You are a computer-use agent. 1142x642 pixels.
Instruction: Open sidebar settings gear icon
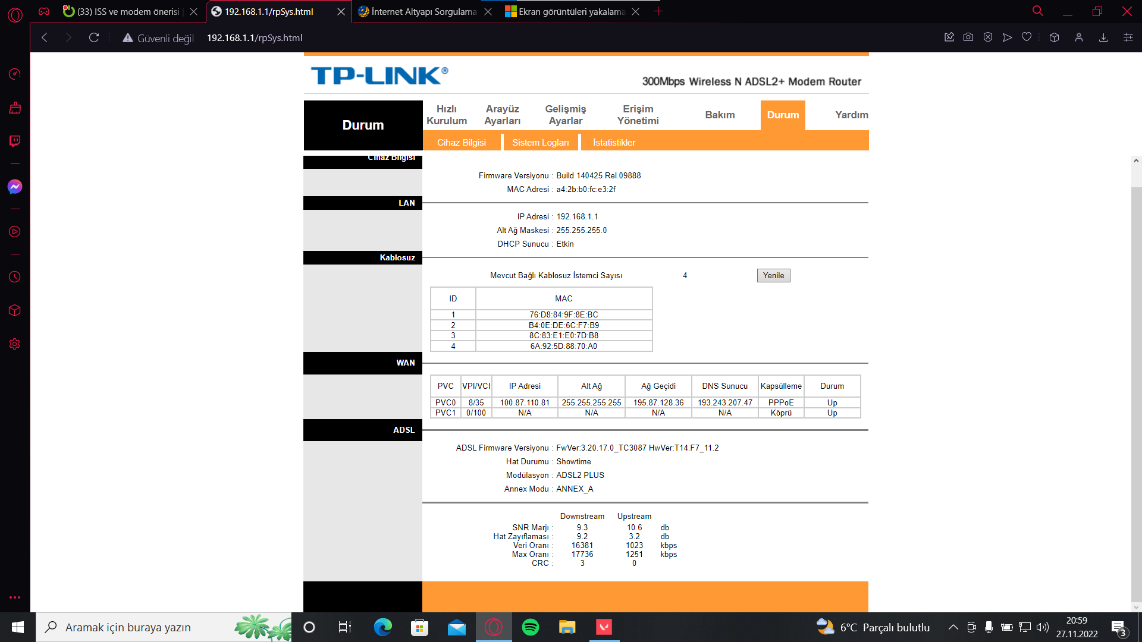(x=15, y=344)
